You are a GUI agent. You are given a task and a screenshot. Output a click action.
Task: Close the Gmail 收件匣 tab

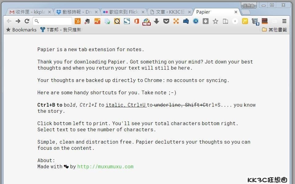pyautogui.click(x=50, y=12)
